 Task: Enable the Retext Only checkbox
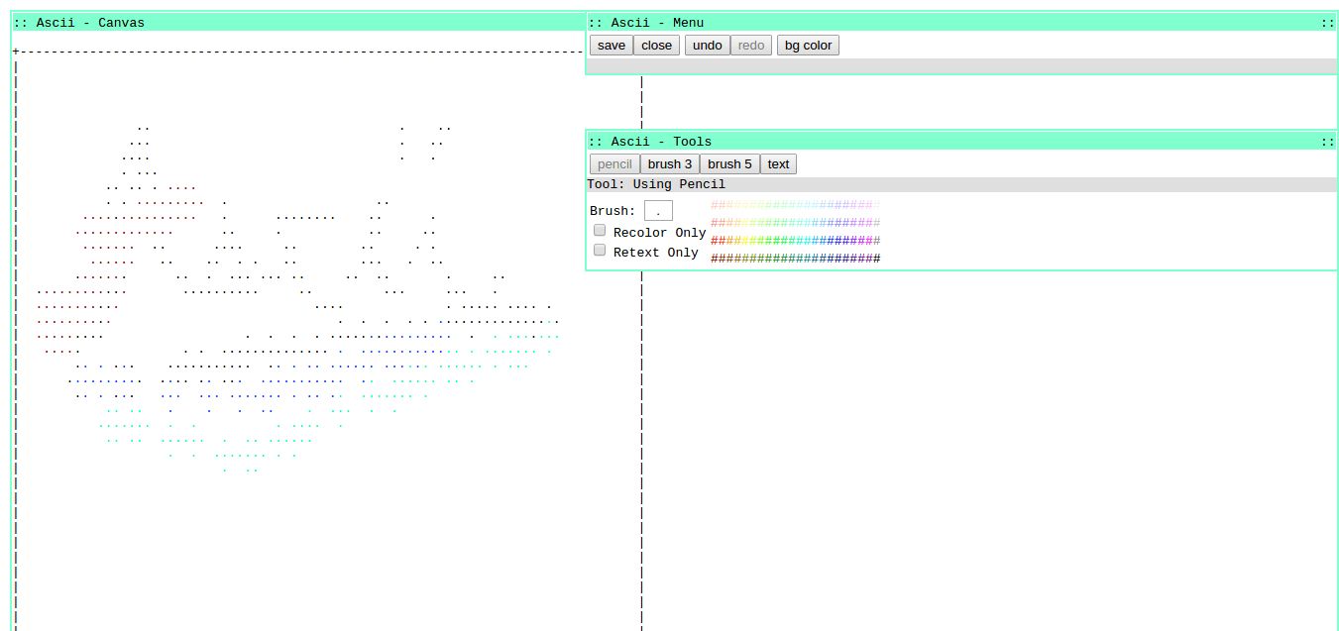600,249
